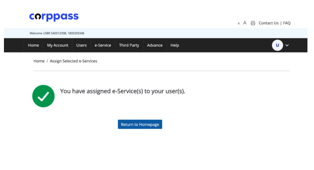Click the Assign Selected e-Services breadcrumb text

pyautogui.click(x=73, y=61)
